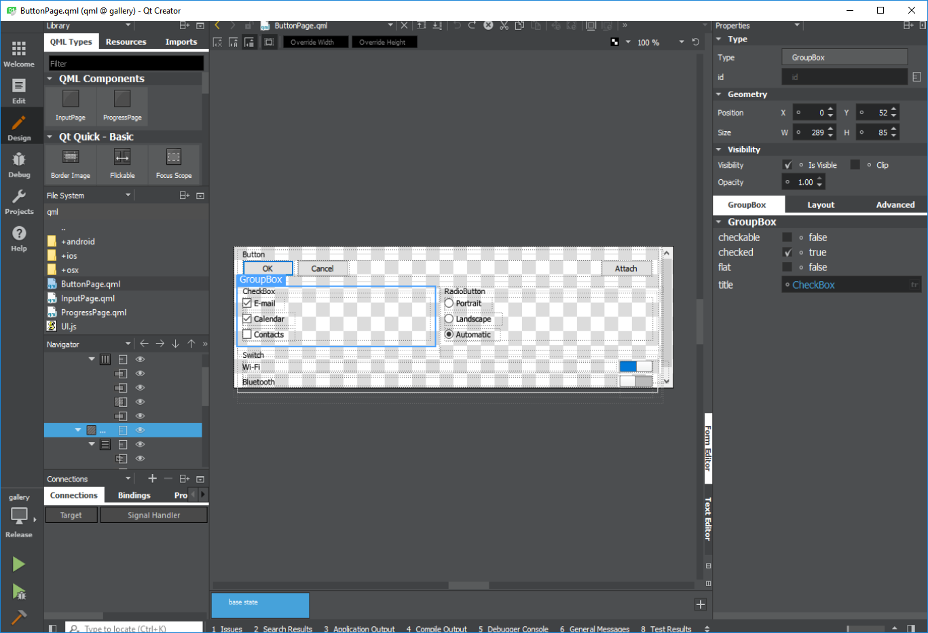Open Help mode in sidebar
This screenshot has width=928, height=633.
tap(19, 238)
